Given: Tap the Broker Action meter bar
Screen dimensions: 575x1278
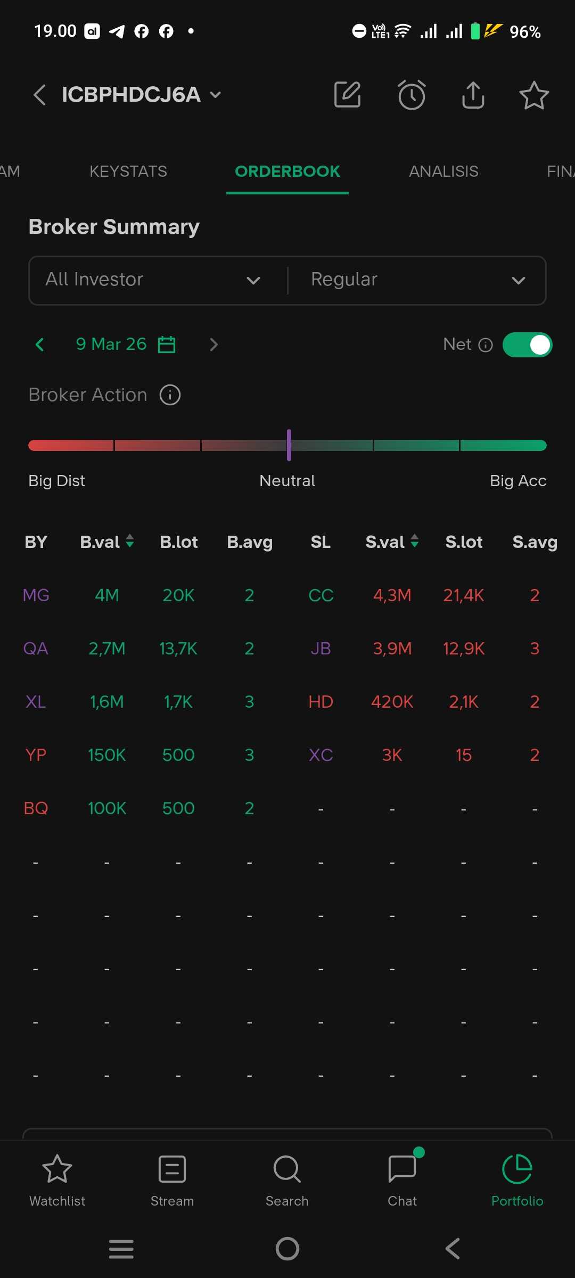Looking at the screenshot, I should [287, 445].
